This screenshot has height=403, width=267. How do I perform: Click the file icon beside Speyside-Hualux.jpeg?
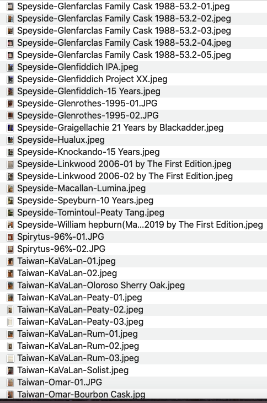10,140
